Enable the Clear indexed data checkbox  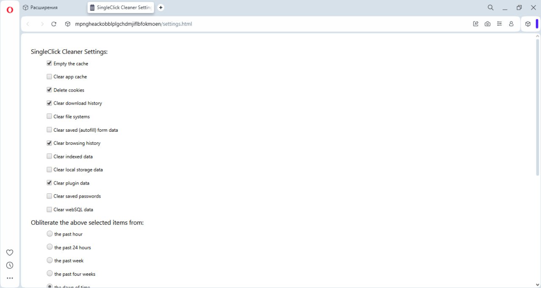pos(49,156)
